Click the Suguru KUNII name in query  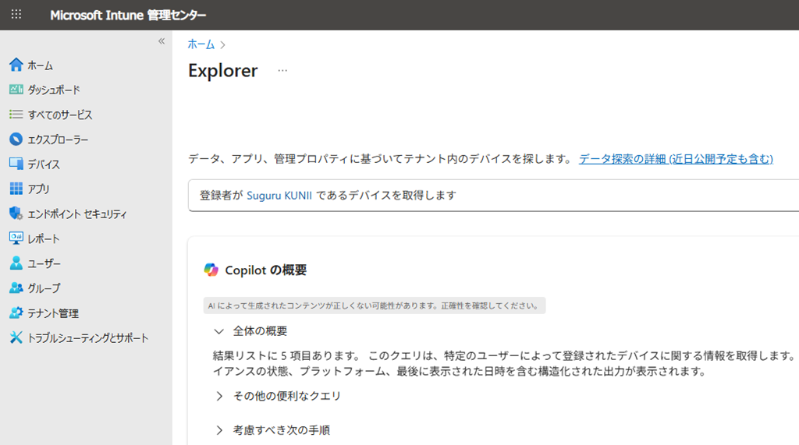coord(279,196)
